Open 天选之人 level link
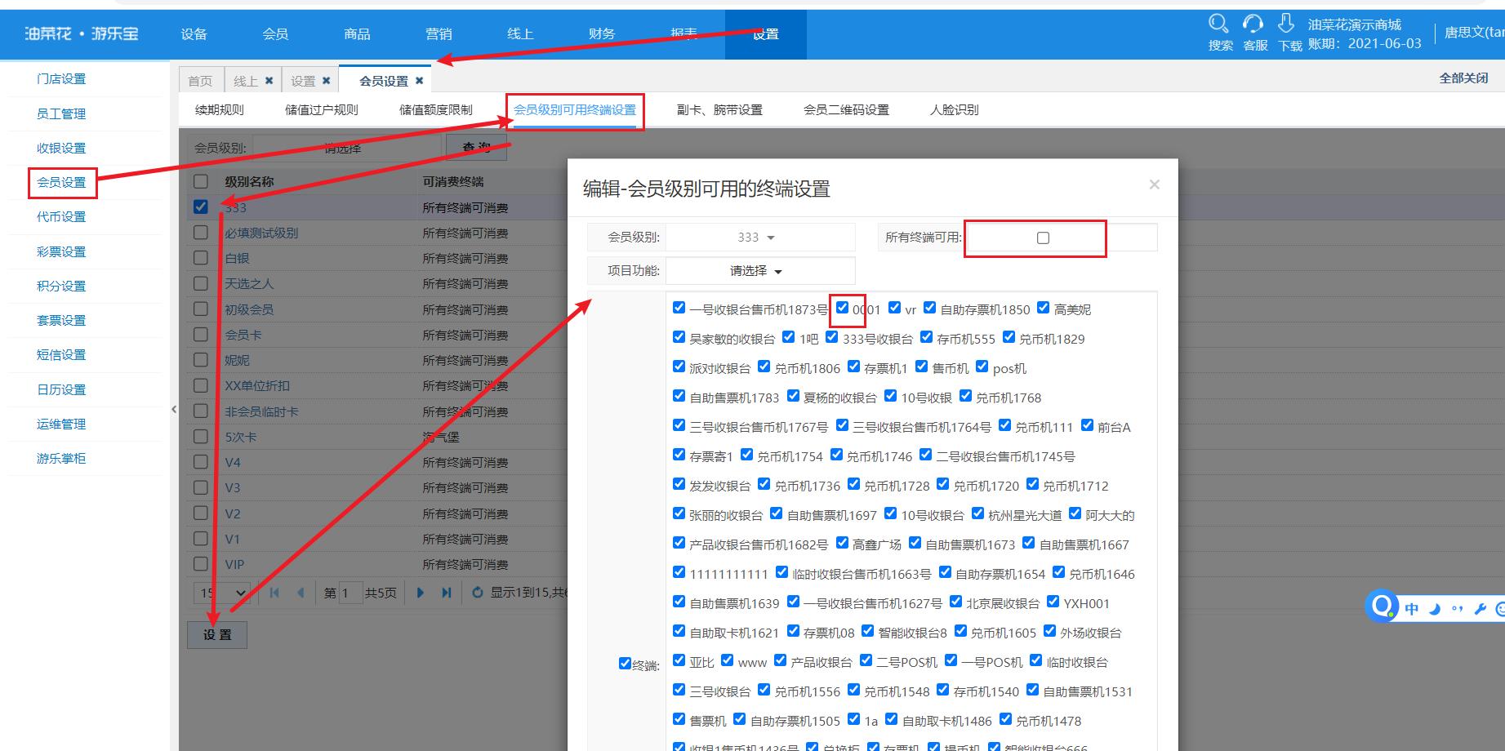Viewport: 1505px width, 751px height. pyautogui.click(x=249, y=283)
